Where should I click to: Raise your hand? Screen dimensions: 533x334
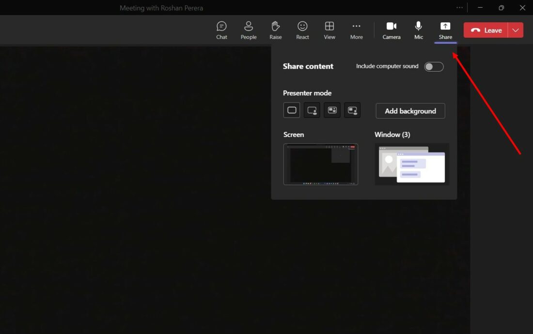(x=275, y=30)
